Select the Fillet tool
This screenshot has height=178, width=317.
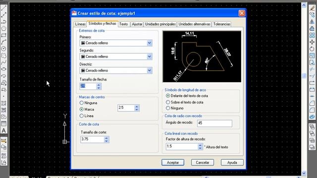pyautogui.click(x=312, y=110)
